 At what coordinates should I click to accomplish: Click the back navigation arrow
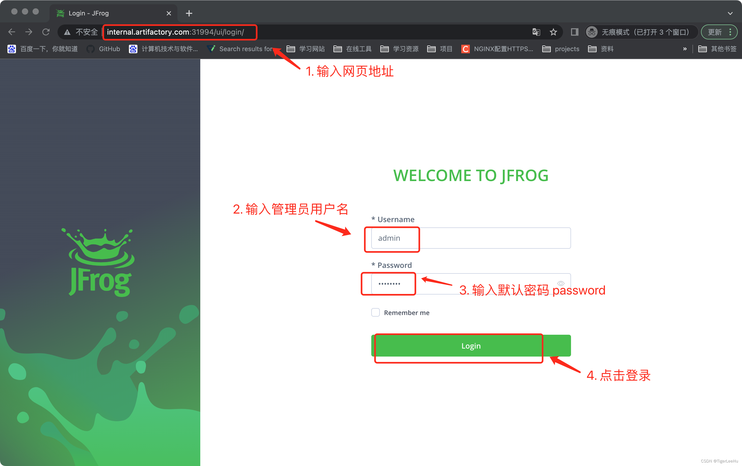click(x=11, y=32)
